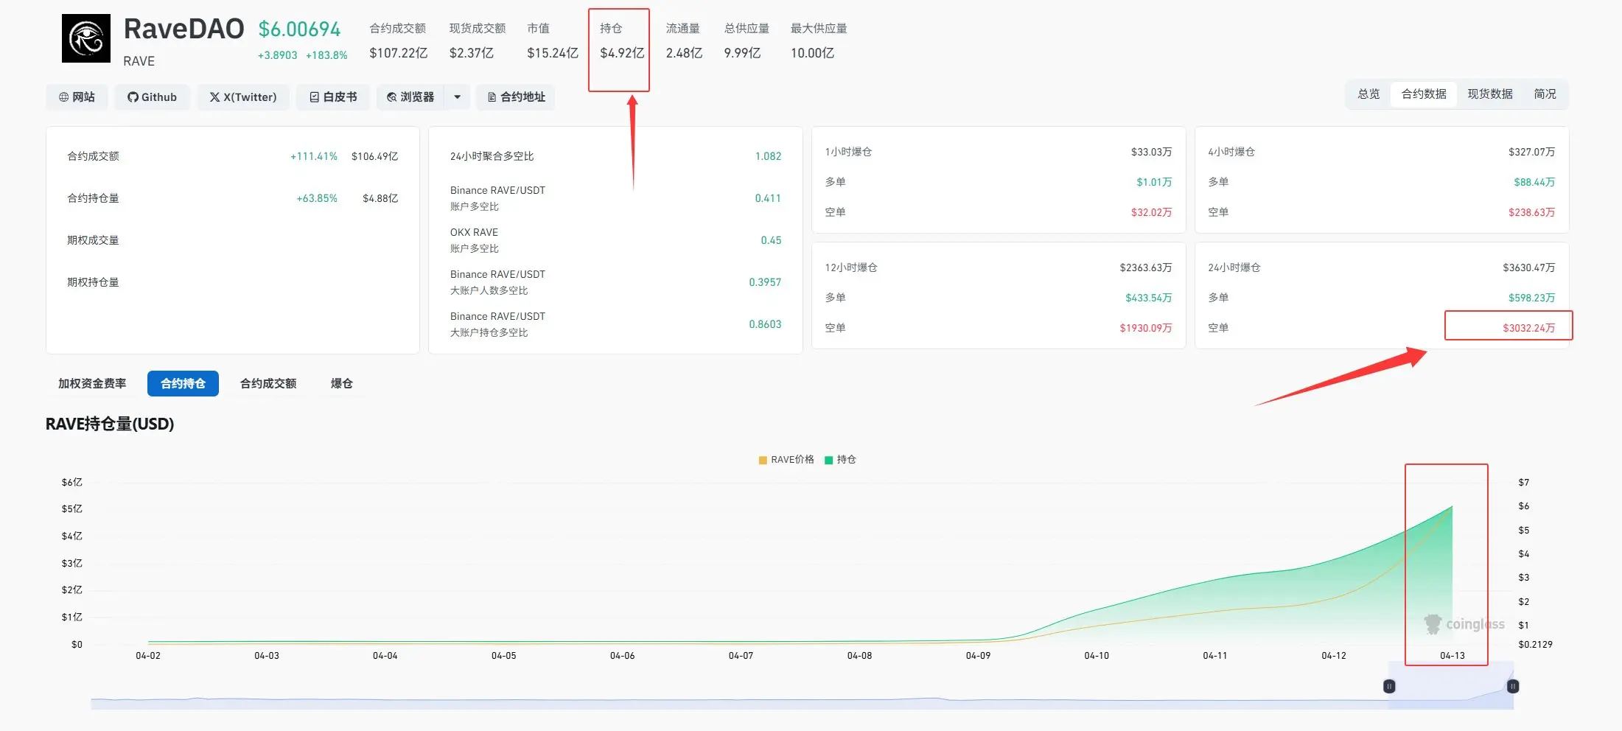Open the Github repository link

pos(152,97)
